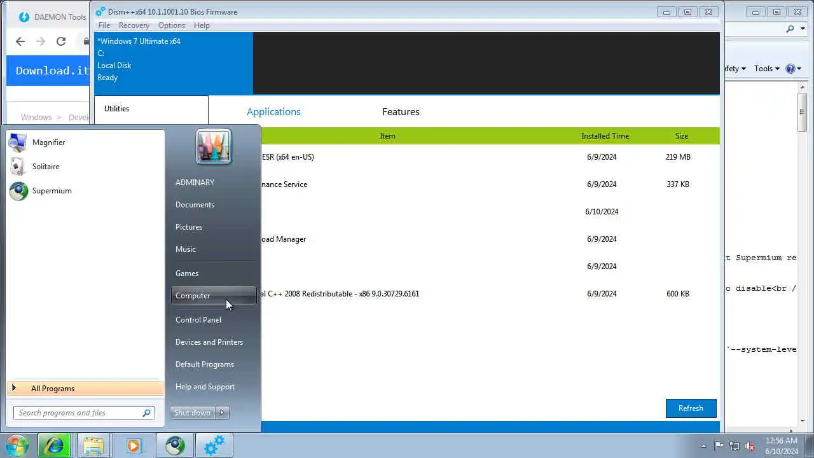Viewport: 814px width, 458px height.
Task: Open Control Panel from the Start menu
Action: pos(214,320)
